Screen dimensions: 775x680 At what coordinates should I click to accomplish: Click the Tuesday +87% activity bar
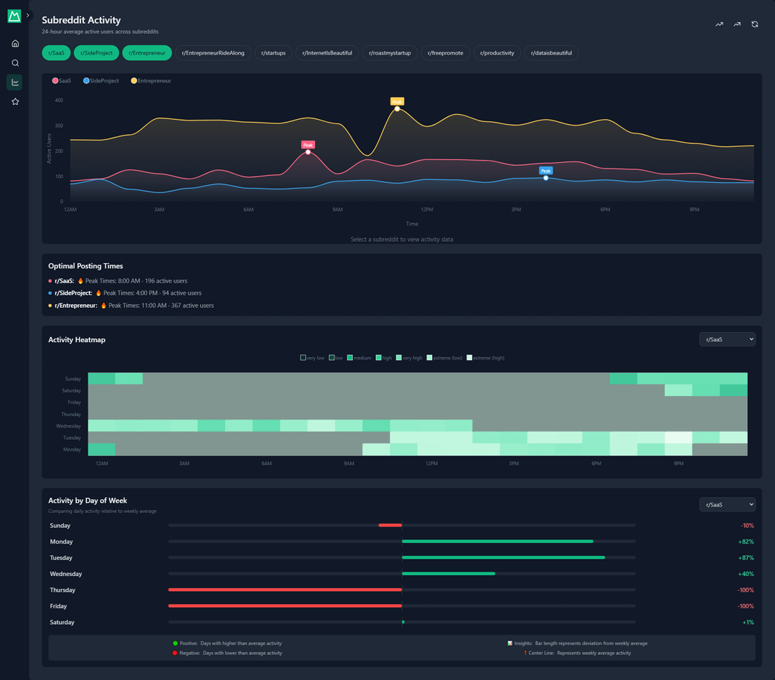point(503,557)
